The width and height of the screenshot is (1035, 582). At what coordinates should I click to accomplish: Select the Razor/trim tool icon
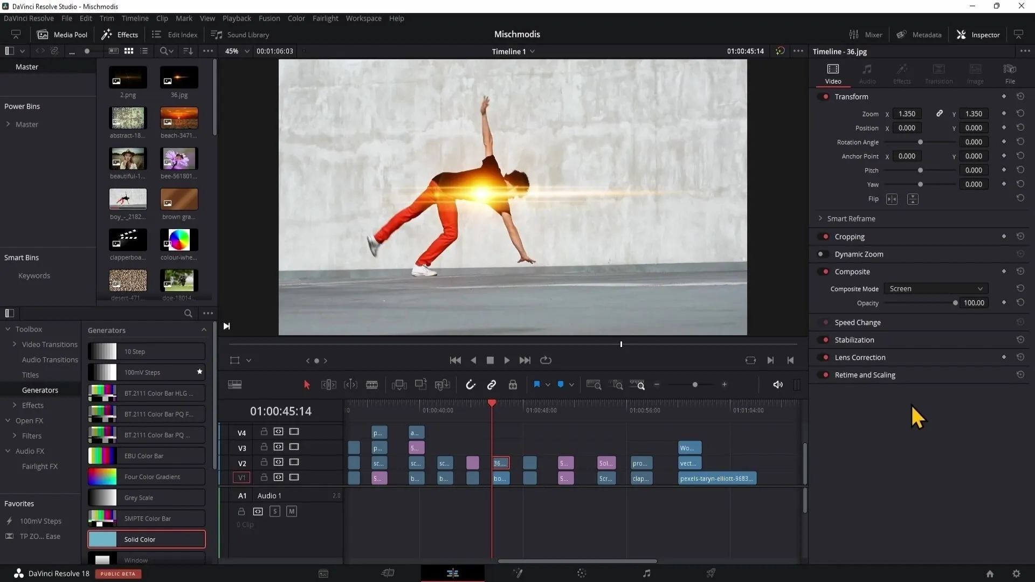pos(372,384)
